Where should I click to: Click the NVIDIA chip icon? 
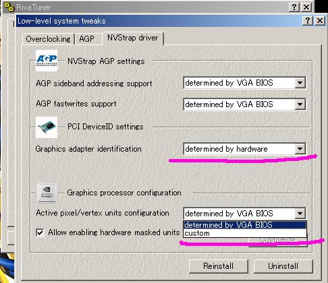click(x=47, y=193)
